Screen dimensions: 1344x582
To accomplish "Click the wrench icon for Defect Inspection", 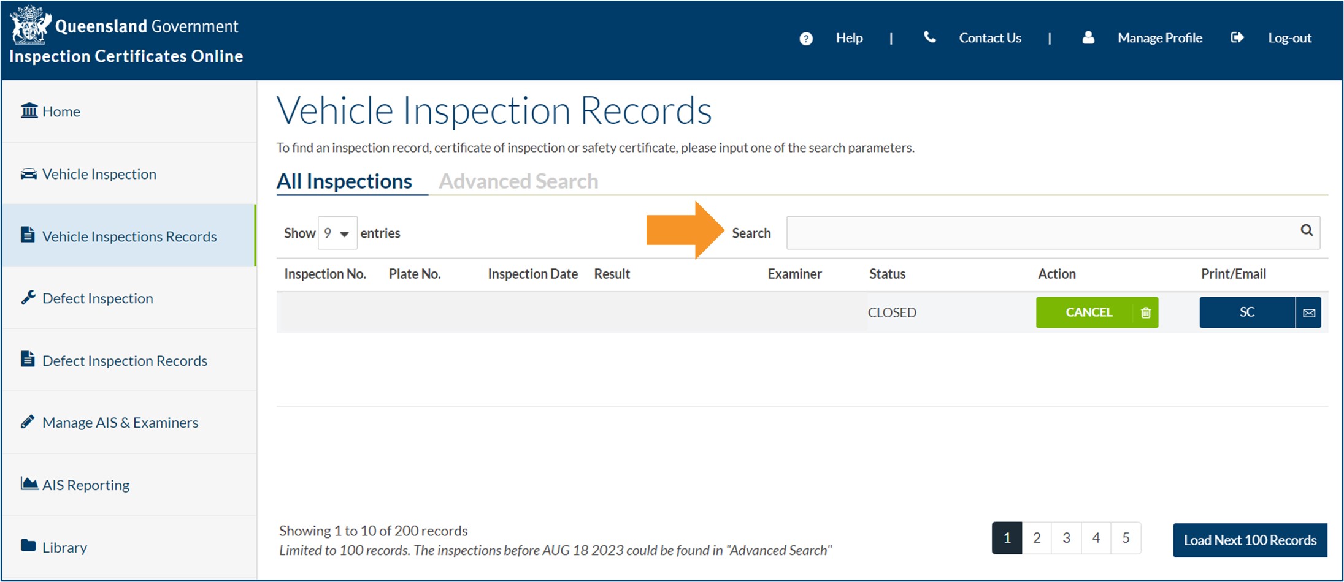I will coord(28,297).
